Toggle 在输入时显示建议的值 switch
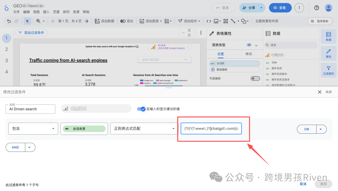This screenshot has height=191, width=338. (x=141, y=109)
